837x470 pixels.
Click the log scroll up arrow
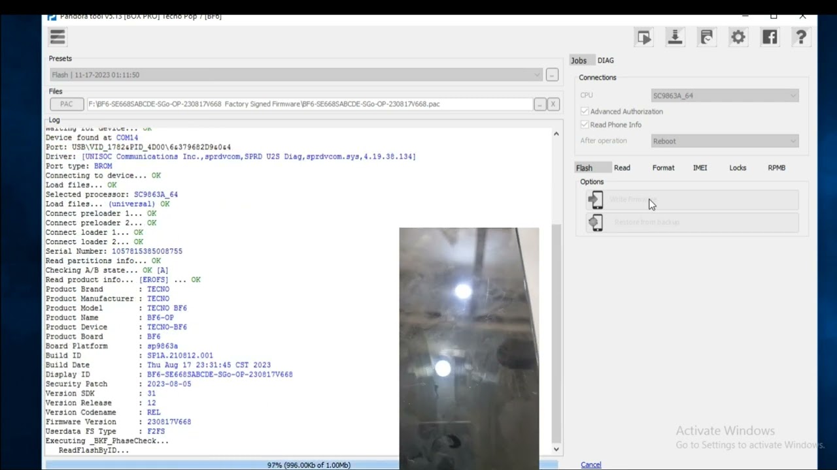point(556,134)
